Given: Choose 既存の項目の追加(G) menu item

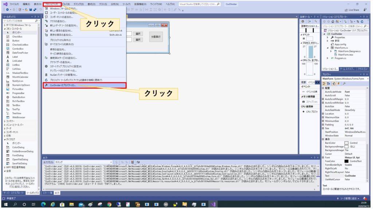Looking at the screenshot, I should coord(61,35).
